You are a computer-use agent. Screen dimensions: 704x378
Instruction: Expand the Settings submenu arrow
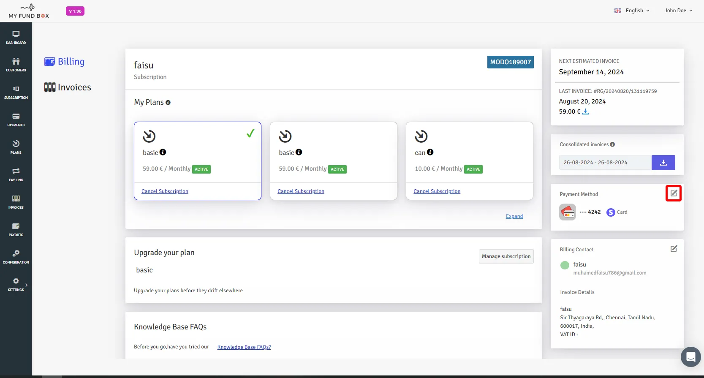click(27, 285)
